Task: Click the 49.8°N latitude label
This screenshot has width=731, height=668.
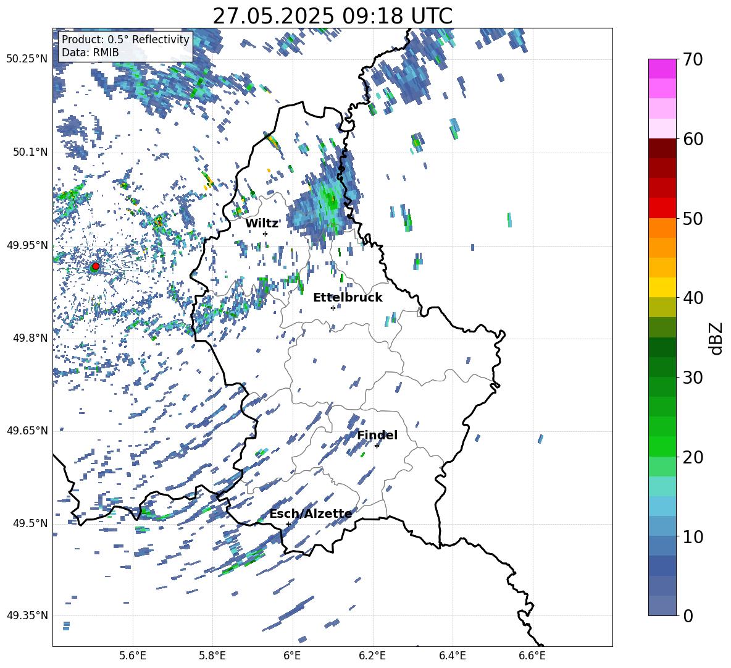Action: point(31,338)
